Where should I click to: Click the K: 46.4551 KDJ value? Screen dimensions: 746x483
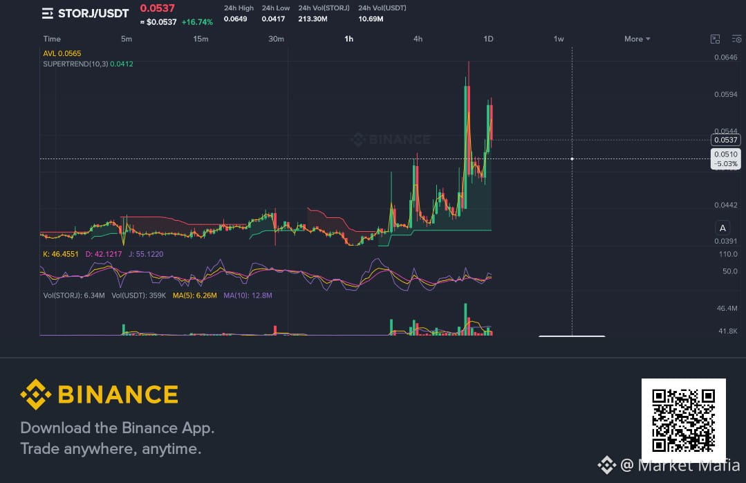60,255
